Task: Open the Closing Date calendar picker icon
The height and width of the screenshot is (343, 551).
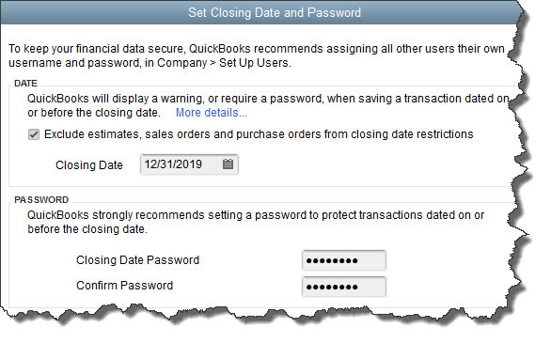Action: pyautogui.click(x=228, y=164)
